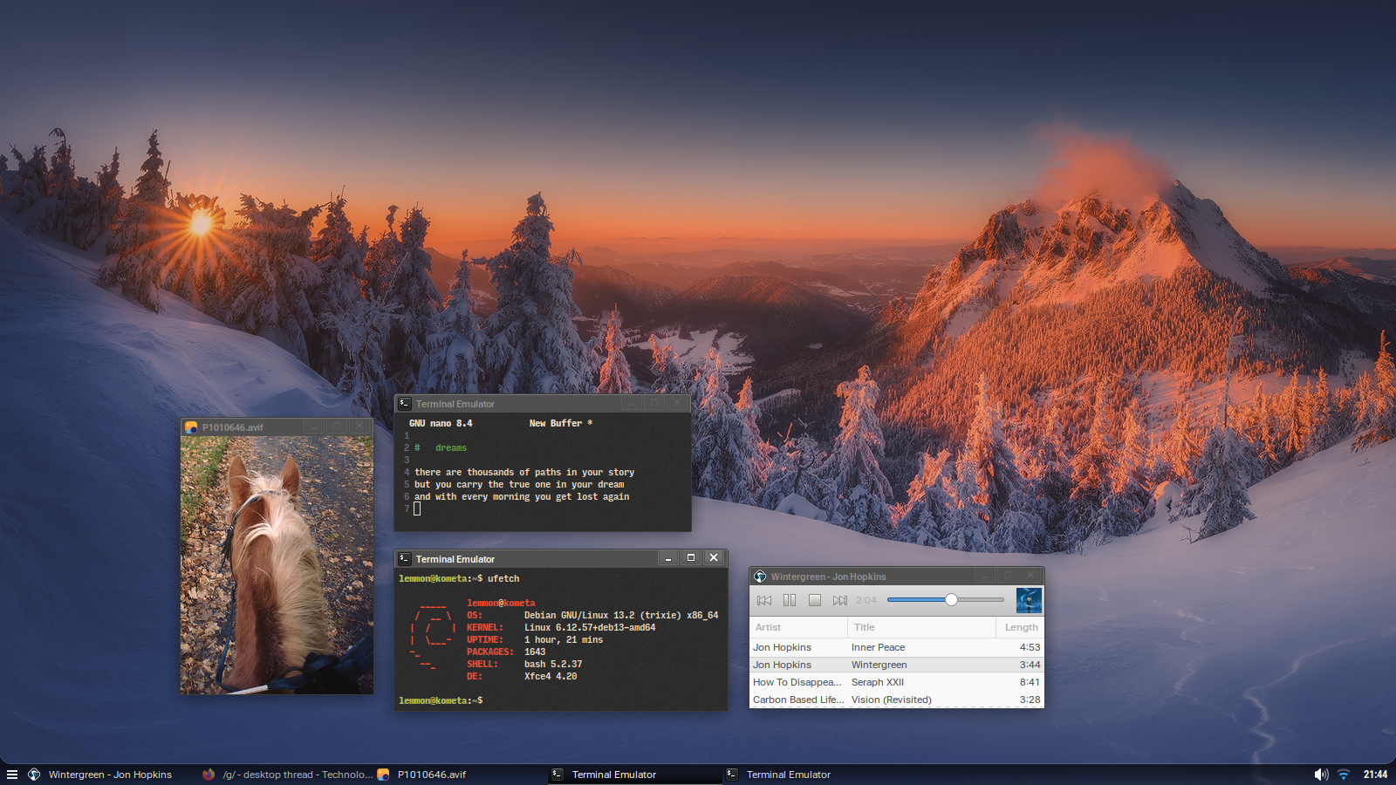Click the 2:04 elapsed time in the music player
1396x785 pixels.
point(866,600)
